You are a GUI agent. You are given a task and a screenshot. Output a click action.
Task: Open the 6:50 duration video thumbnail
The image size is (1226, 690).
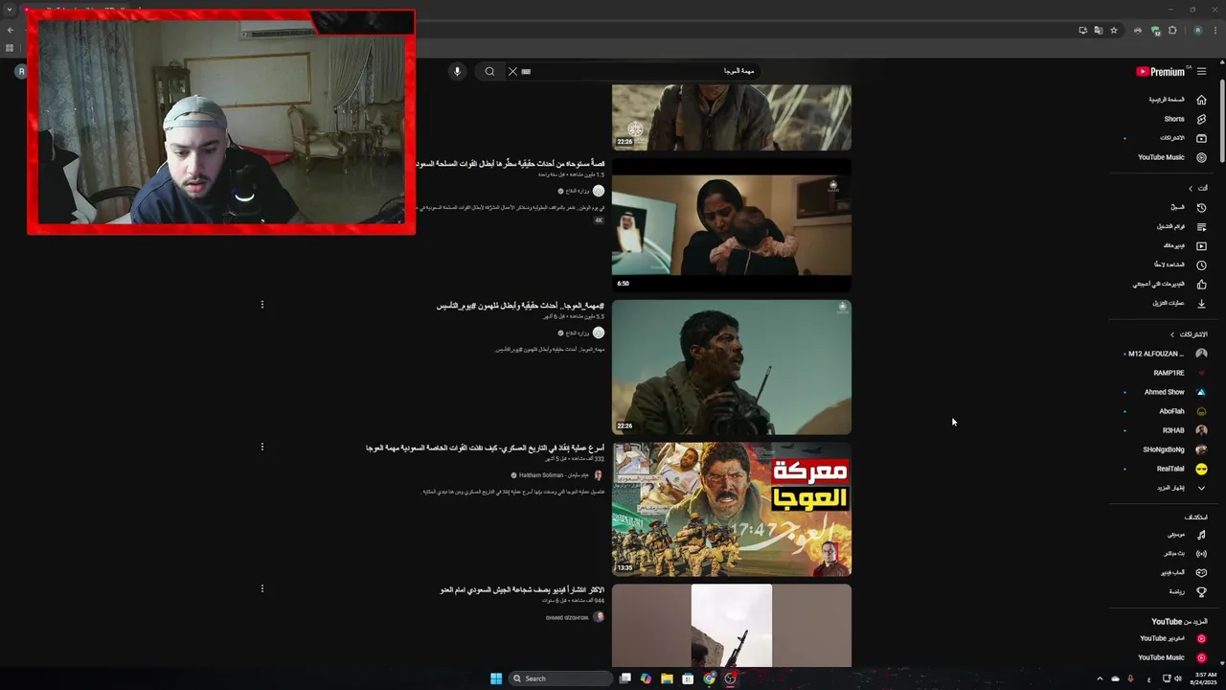[731, 226]
